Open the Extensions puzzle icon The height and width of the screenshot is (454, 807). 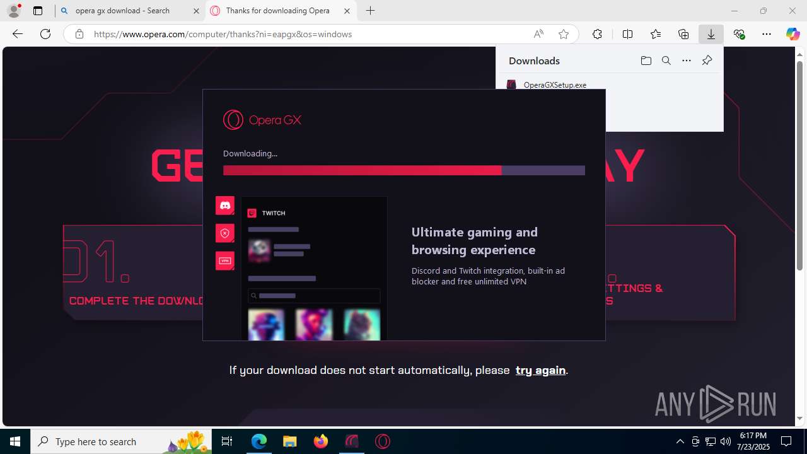coord(597,34)
